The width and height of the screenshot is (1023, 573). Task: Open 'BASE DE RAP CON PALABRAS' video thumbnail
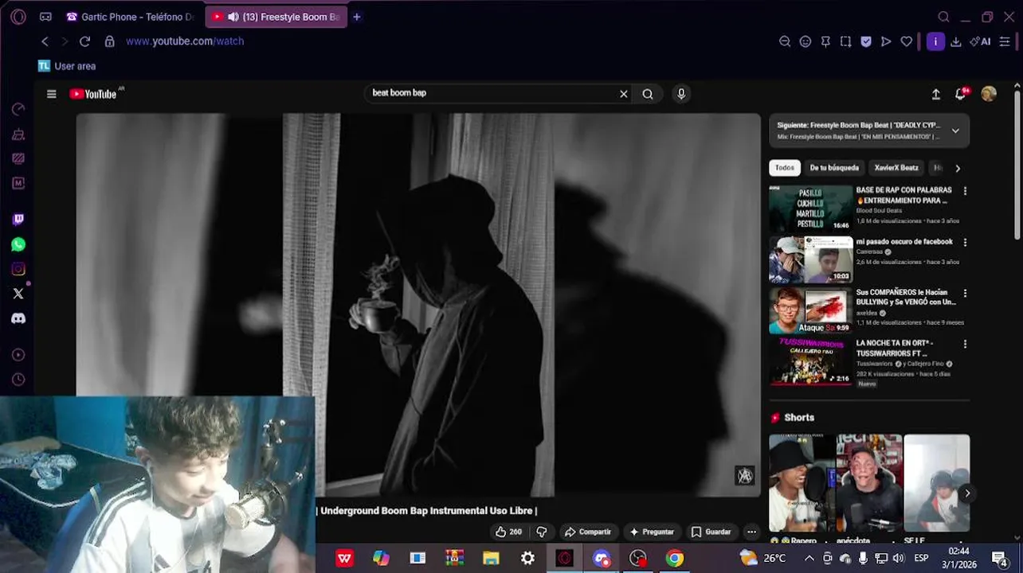pos(810,209)
